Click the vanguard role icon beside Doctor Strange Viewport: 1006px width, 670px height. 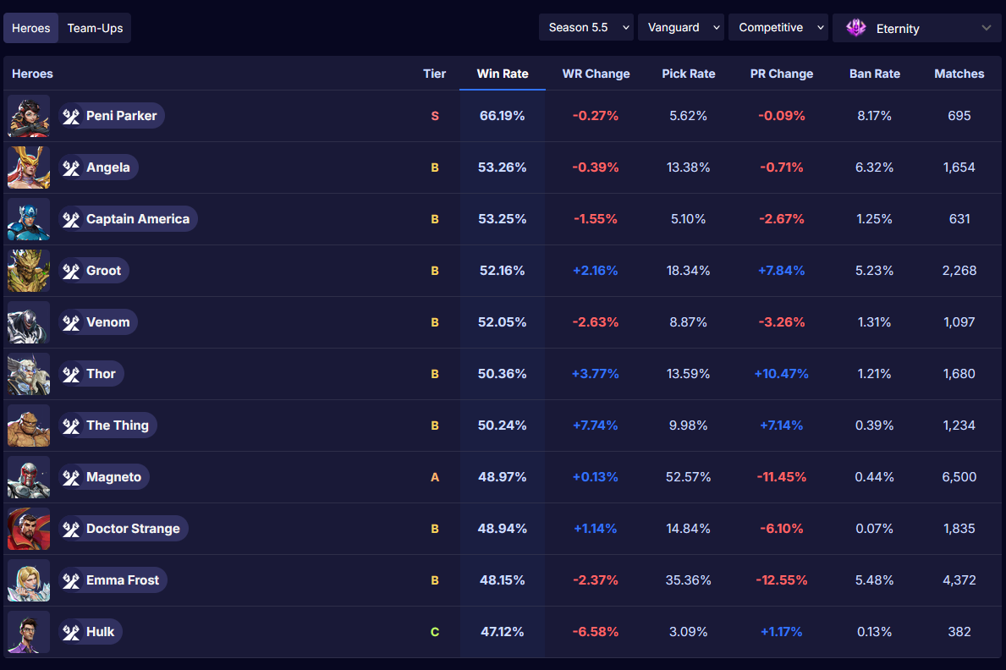point(71,529)
